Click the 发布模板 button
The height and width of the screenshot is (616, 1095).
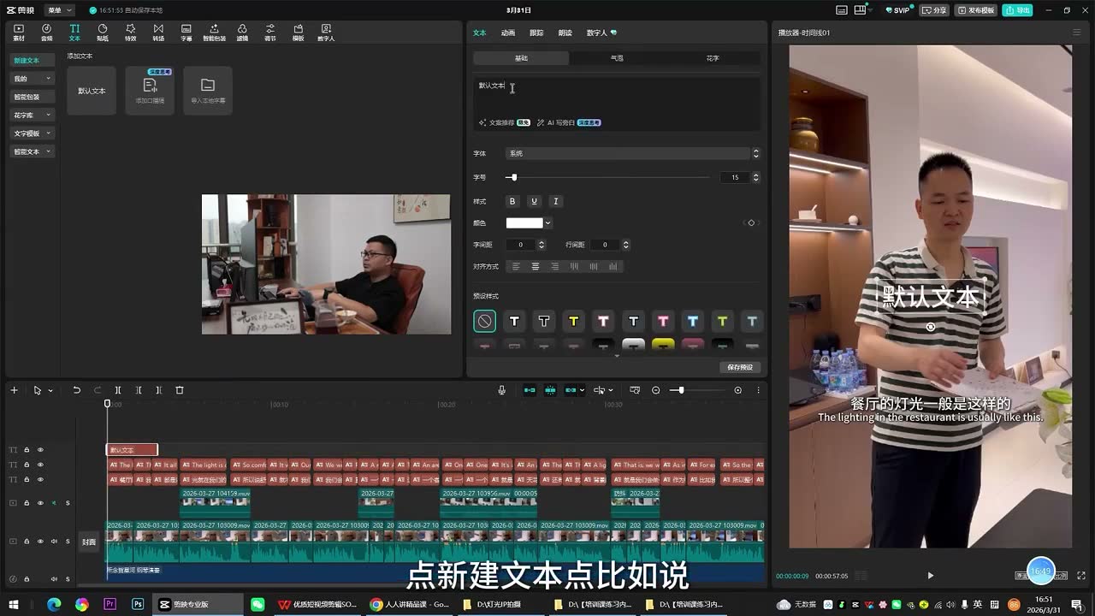click(x=976, y=10)
